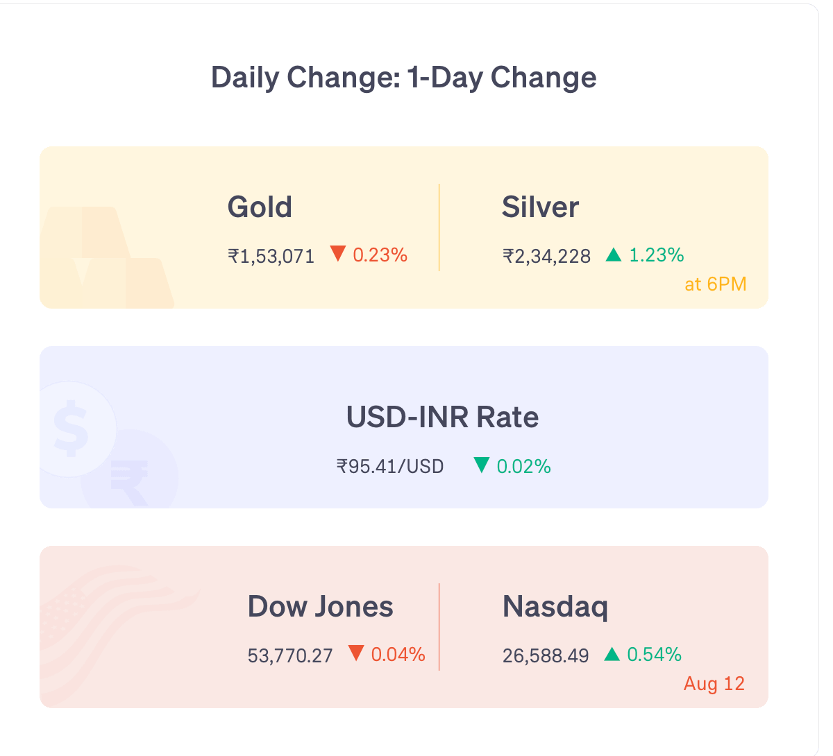Open the Nasdaq heading
This screenshot has height=756, width=833.
click(x=555, y=607)
